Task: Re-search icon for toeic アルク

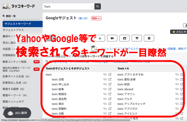Action: pos(177,99)
